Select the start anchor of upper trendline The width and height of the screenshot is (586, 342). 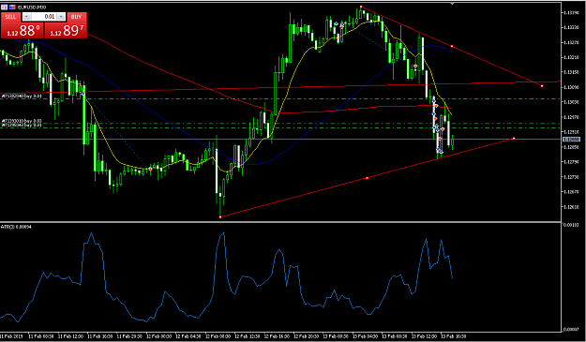pyautogui.click(x=361, y=7)
